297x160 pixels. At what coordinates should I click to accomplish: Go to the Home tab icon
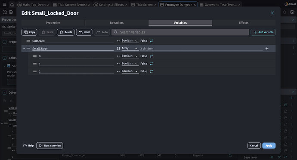pyautogui.click(x=12, y=5)
